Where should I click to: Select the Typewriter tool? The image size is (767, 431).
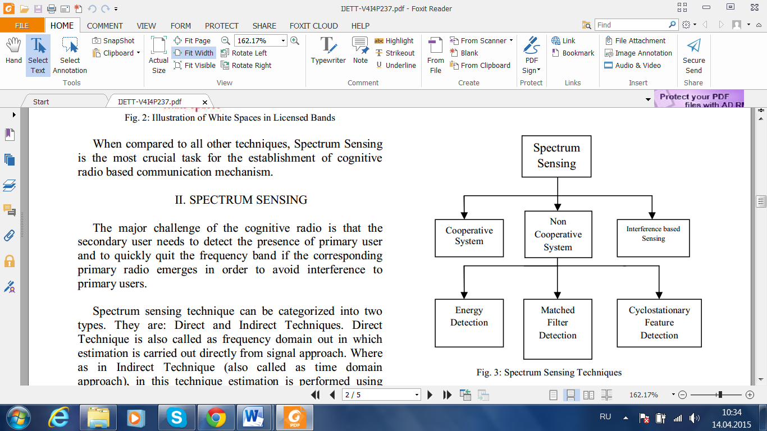coord(328,51)
